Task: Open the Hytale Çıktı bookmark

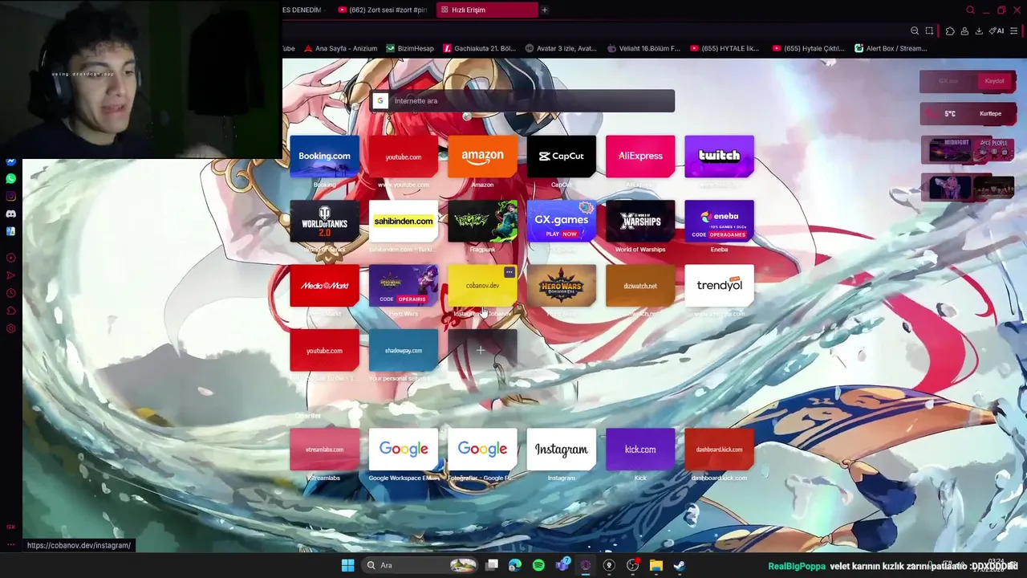Action: coord(806,48)
